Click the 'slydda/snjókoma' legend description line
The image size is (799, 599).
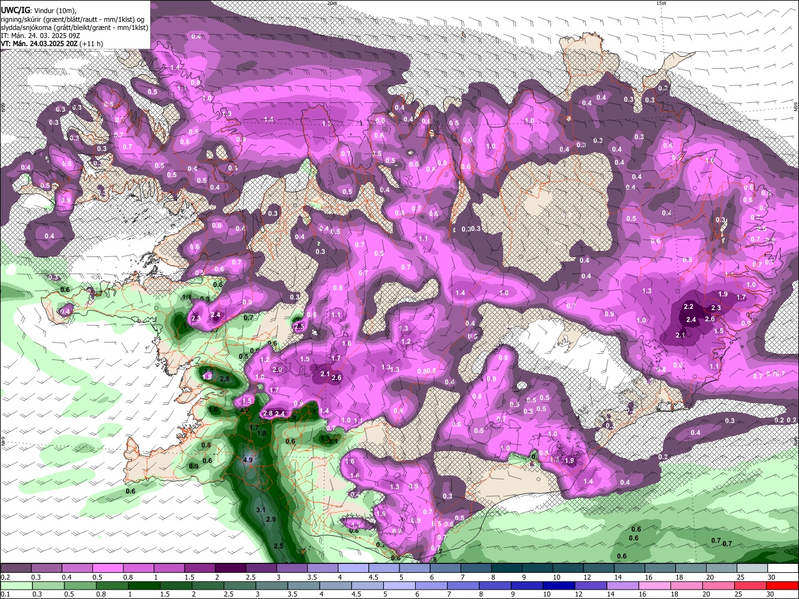tap(74, 27)
